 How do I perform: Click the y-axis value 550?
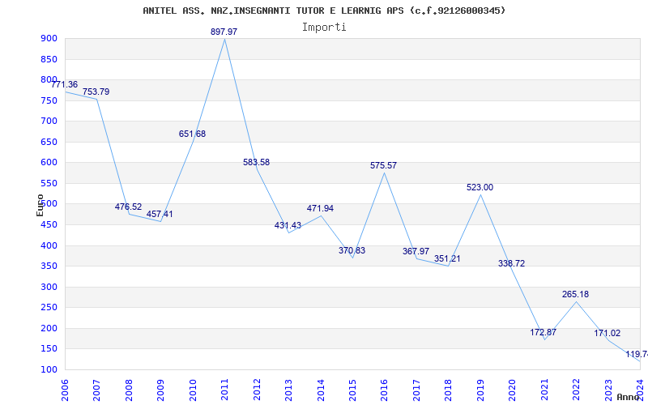tap(49, 184)
